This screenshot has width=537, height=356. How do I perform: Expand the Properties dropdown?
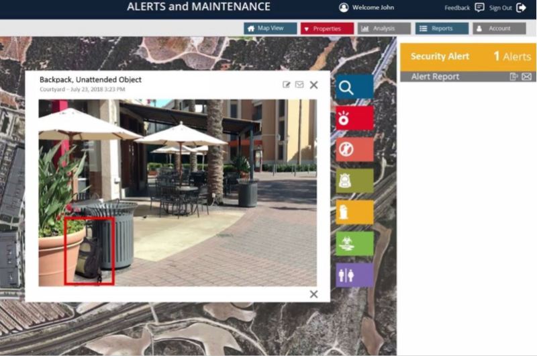327,29
